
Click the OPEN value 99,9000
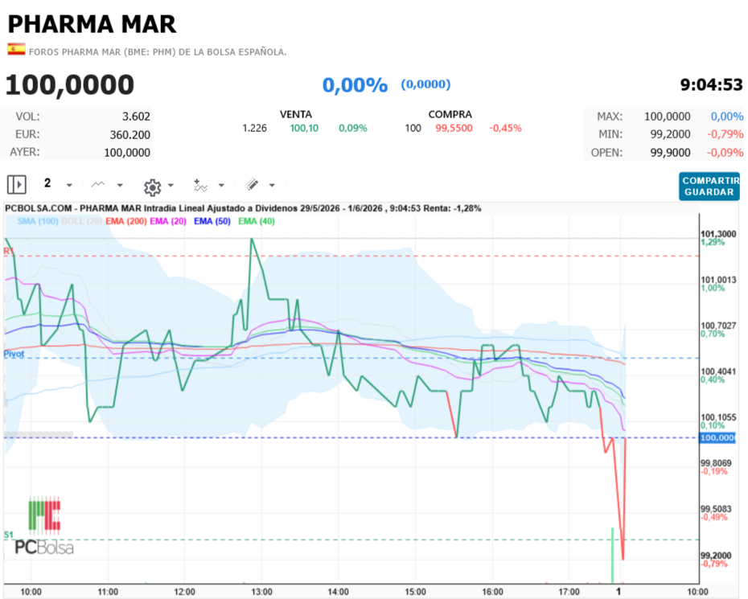(670, 153)
